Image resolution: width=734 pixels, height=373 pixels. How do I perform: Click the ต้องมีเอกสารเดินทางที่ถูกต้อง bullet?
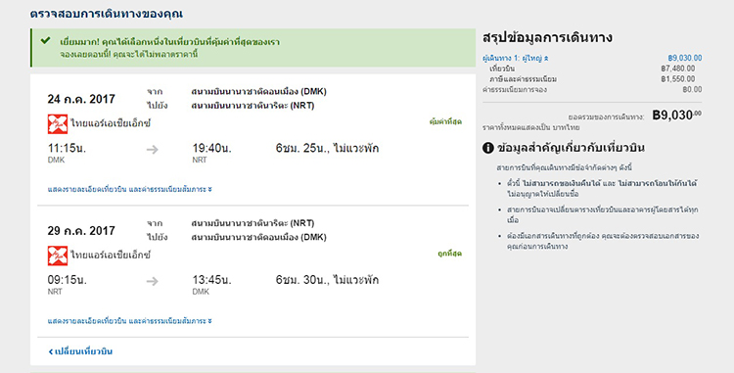pyautogui.click(x=603, y=241)
